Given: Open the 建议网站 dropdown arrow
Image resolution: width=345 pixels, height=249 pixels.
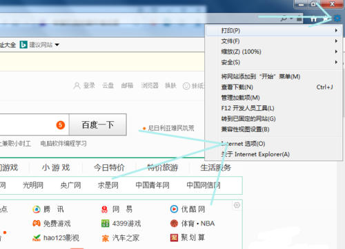Looking at the screenshot, I should [57, 45].
